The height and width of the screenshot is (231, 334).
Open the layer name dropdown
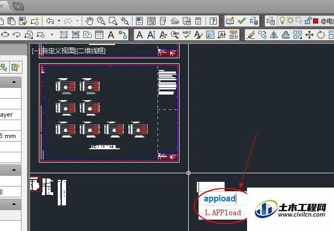tap(327, 21)
